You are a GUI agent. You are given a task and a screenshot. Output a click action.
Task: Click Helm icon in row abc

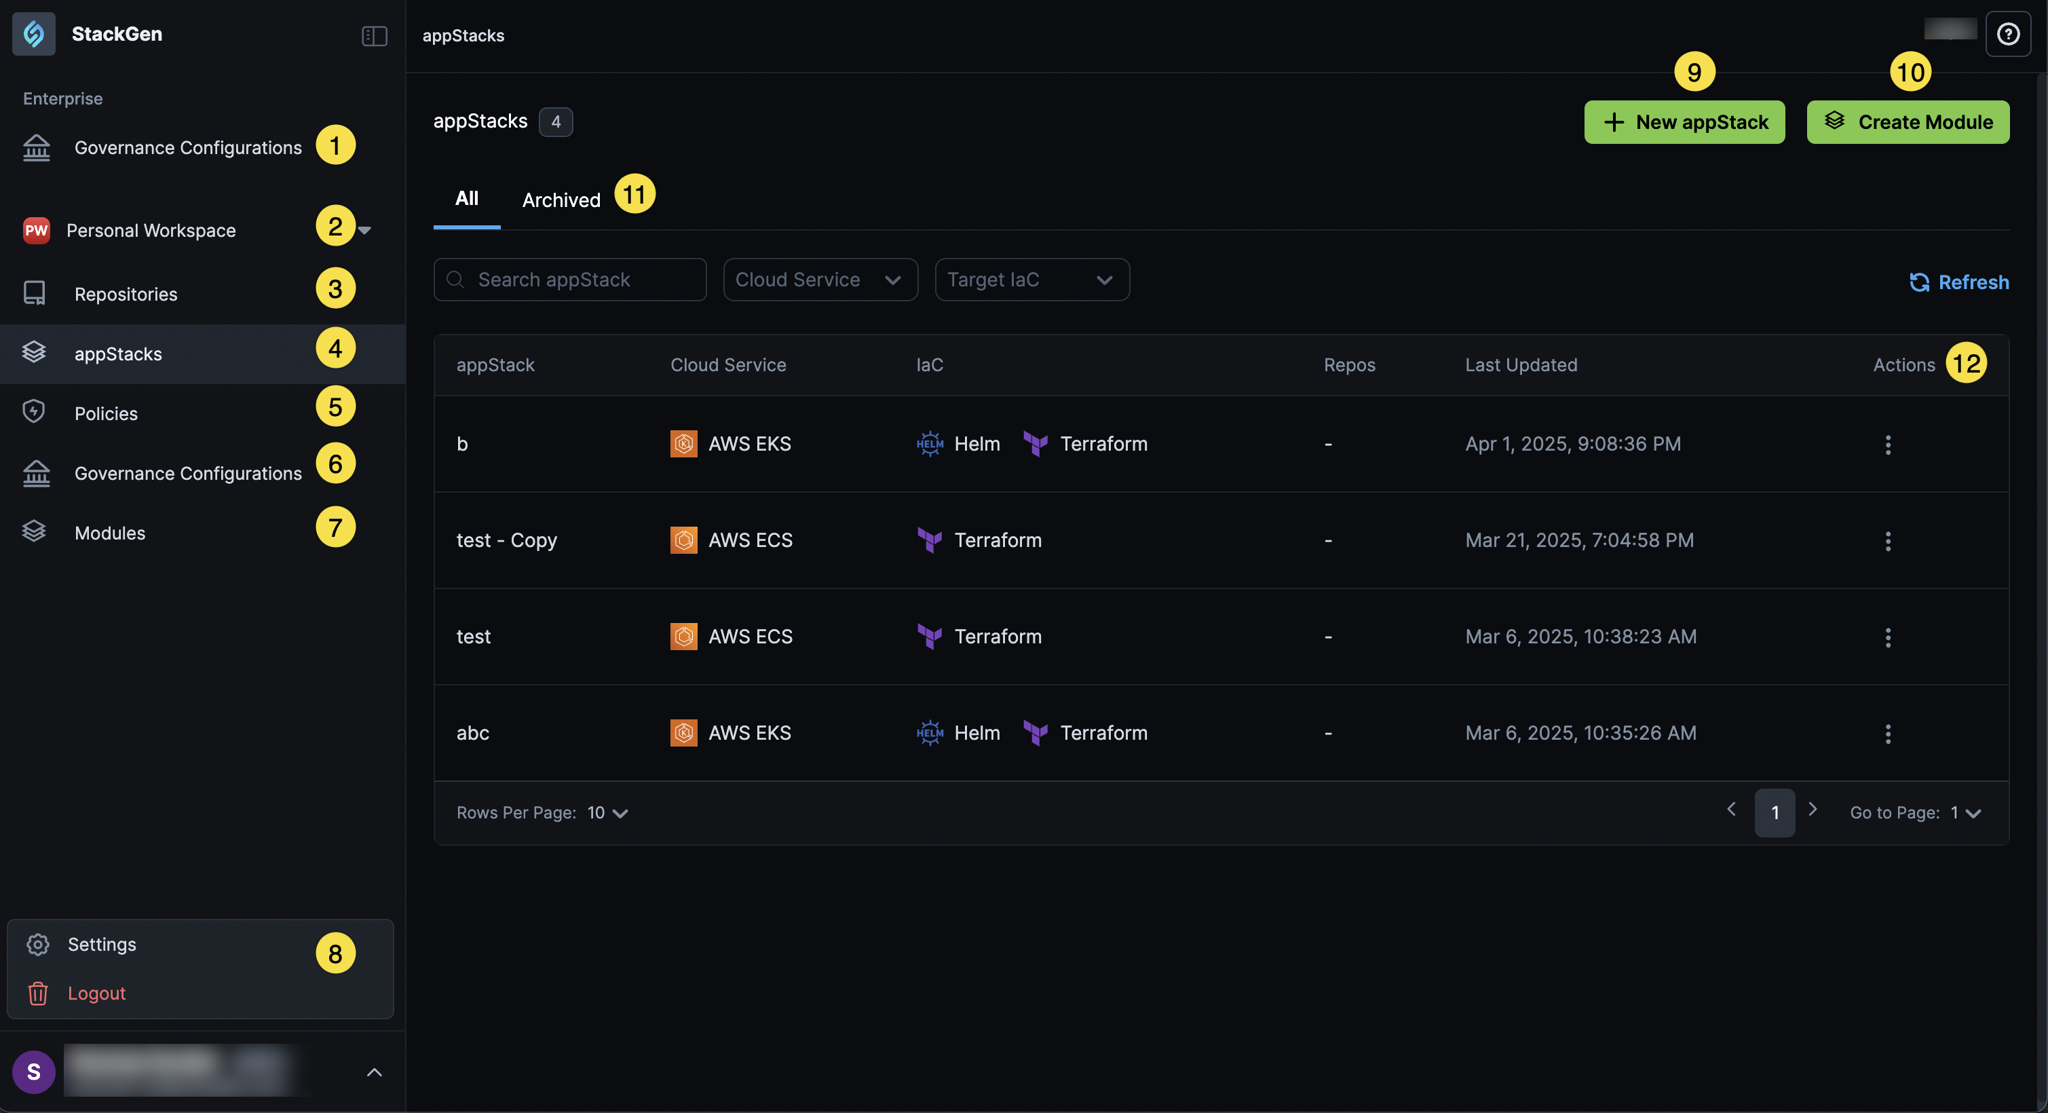pyautogui.click(x=930, y=733)
